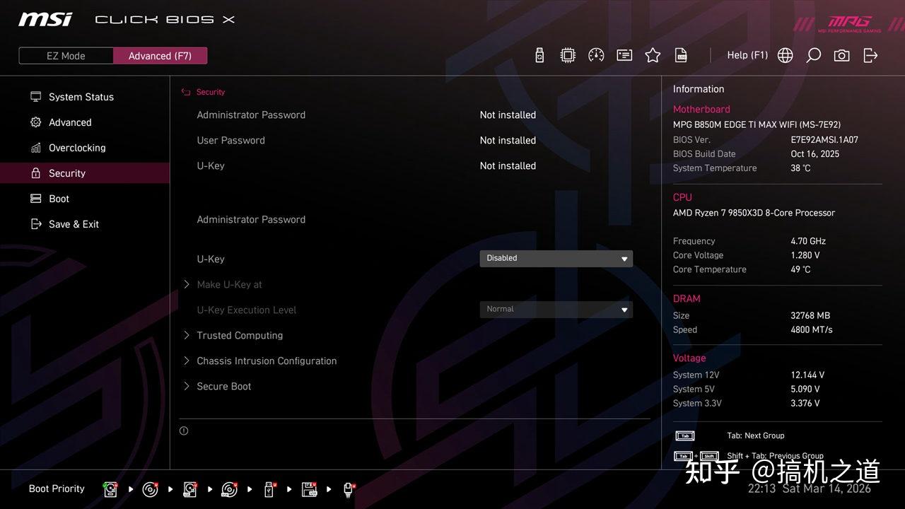The height and width of the screenshot is (509, 905).
Task: Open Favorites with the star icon
Action: [653, 55]
